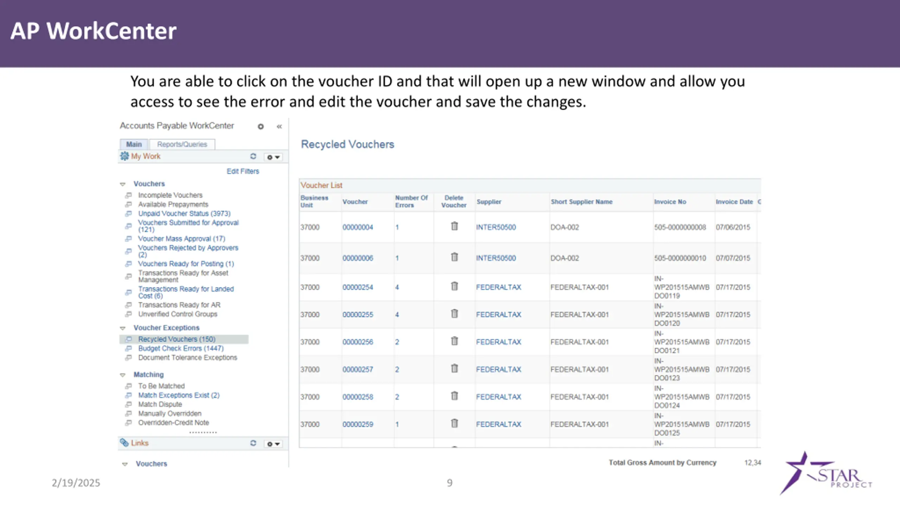Delete voucher 00000256 via trash icon
Image resolution: width=900 pixels, height=506 pixels.
pyautogui.click(x=454, y=341)
